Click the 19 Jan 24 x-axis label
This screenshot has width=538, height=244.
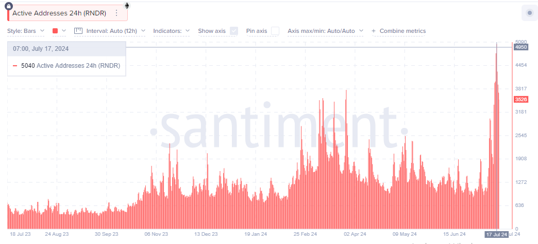256,234
